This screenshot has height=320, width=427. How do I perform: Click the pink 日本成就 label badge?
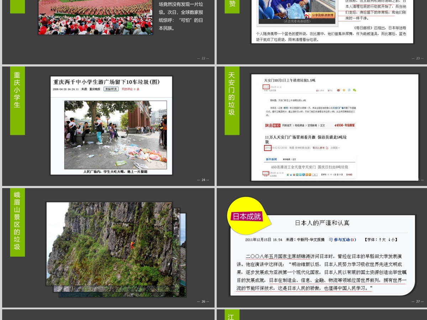(247, 216)
